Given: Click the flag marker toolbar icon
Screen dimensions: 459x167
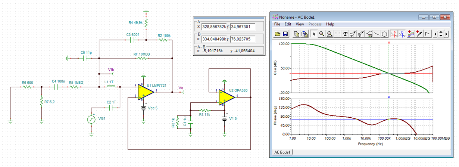Looking at the screenshot, I should click(428, 34).
